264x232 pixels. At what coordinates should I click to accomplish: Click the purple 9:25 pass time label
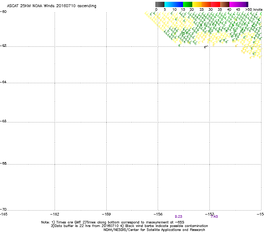[x=178, y=217]
